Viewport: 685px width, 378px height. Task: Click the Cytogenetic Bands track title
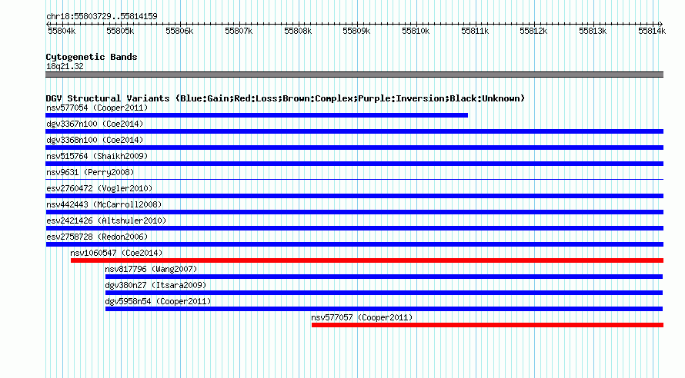coord(92,57)
